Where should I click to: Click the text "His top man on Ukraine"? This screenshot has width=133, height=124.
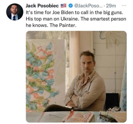[52, 19]
